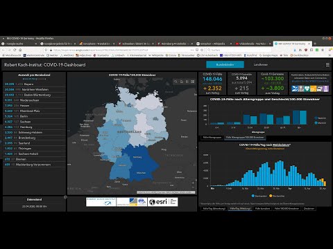This screenshot has height=249, width=333.
Task: Select Nordrhein-Westfalen in the state list
Action: [x=34, y=89]
